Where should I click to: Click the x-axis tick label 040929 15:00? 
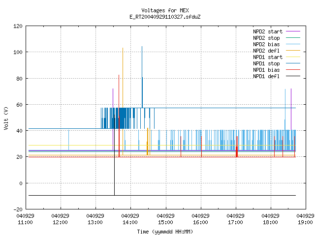point(165,219)
